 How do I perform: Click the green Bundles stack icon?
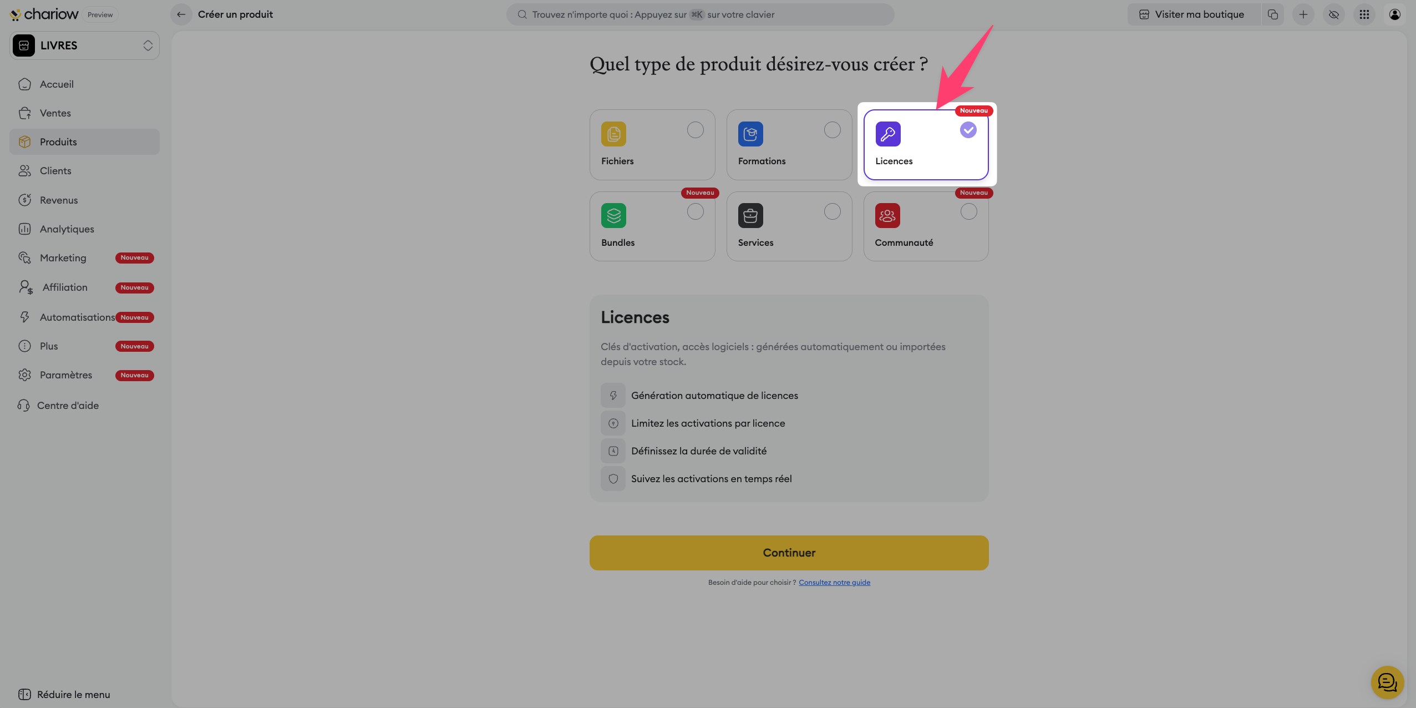(613, 215)
